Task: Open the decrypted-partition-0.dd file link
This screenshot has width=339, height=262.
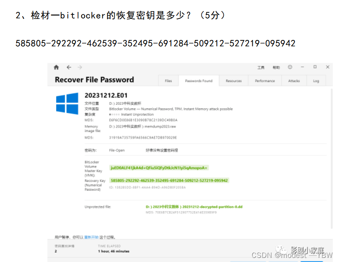Action: point(194,207)
